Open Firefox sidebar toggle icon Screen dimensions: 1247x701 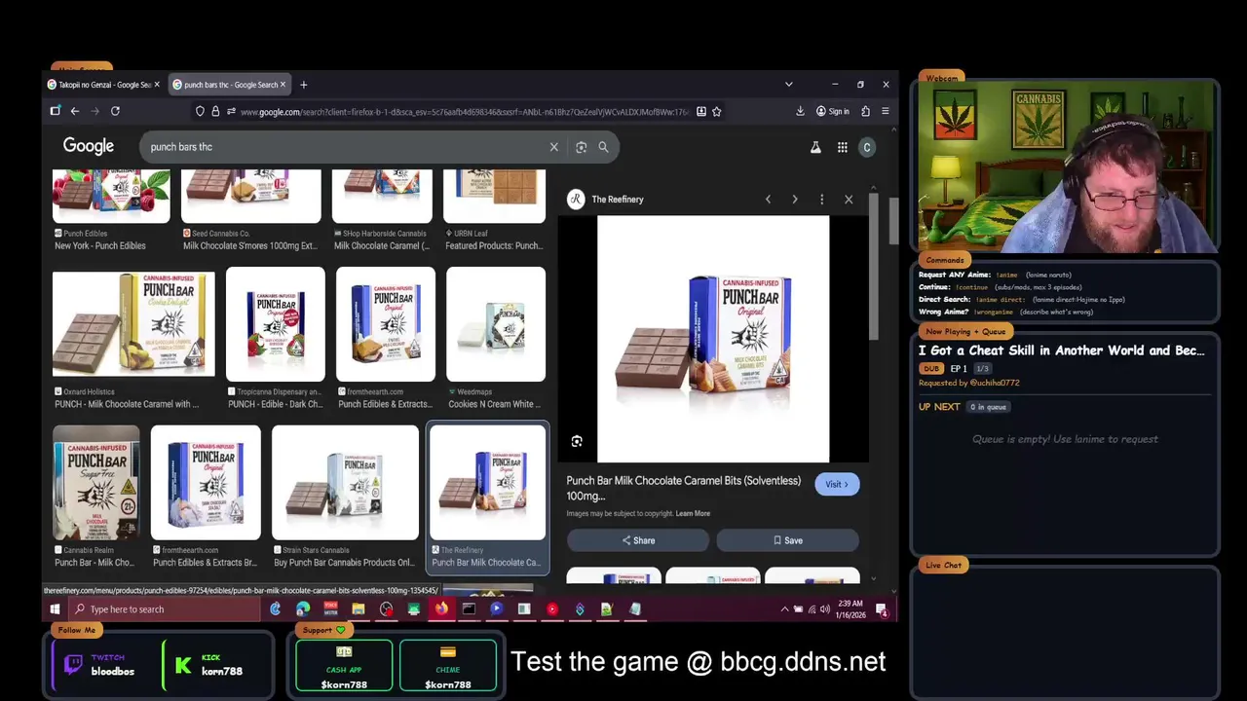(x=56, y=111)
